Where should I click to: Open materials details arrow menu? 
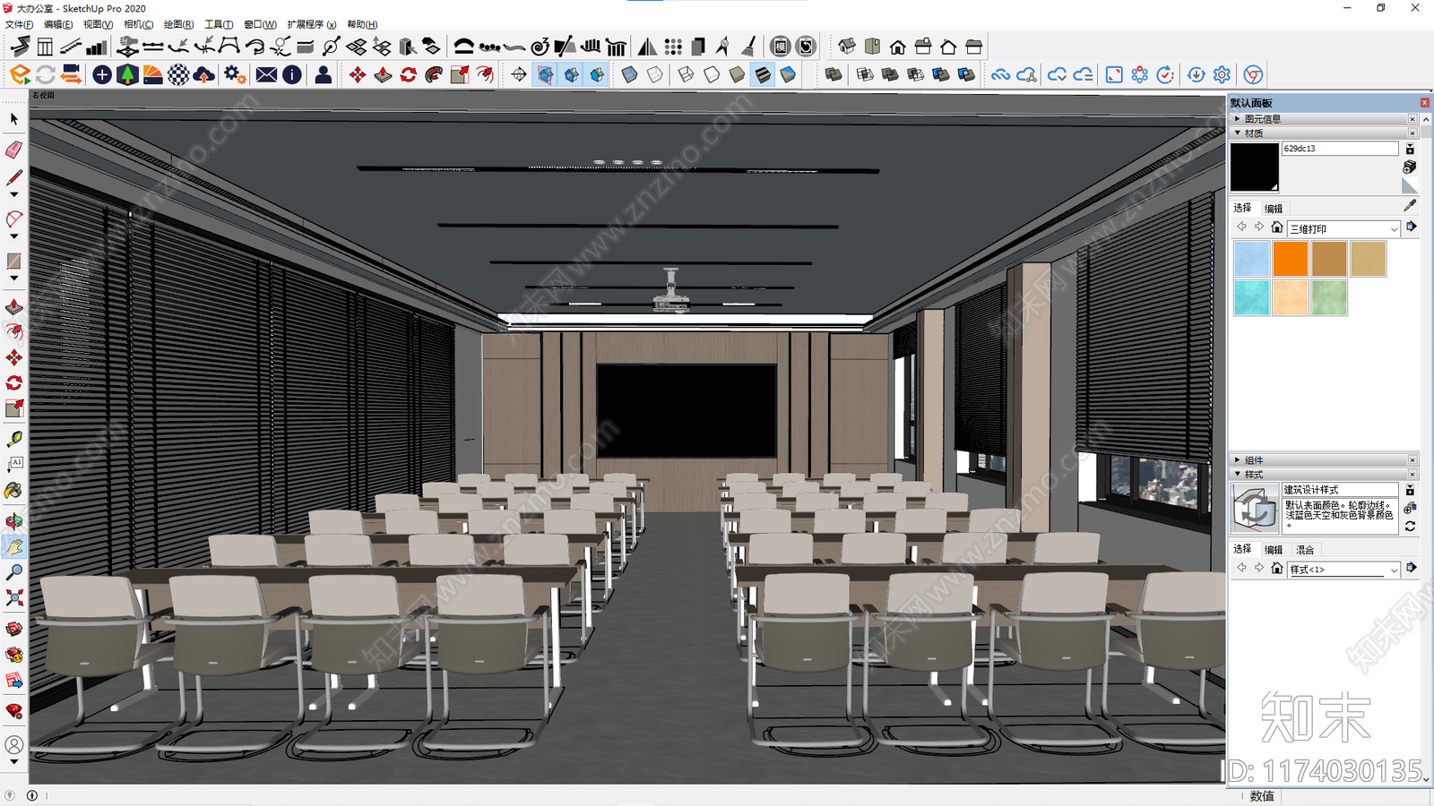(1411, 227)
